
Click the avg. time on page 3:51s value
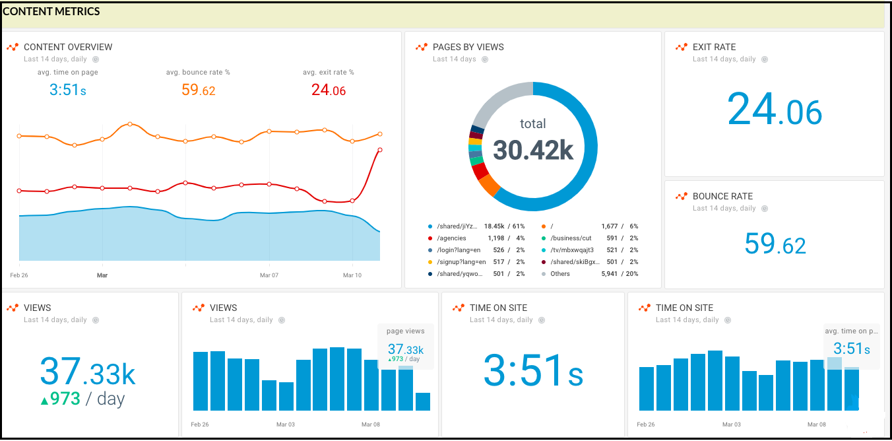[x=67, y=90]
